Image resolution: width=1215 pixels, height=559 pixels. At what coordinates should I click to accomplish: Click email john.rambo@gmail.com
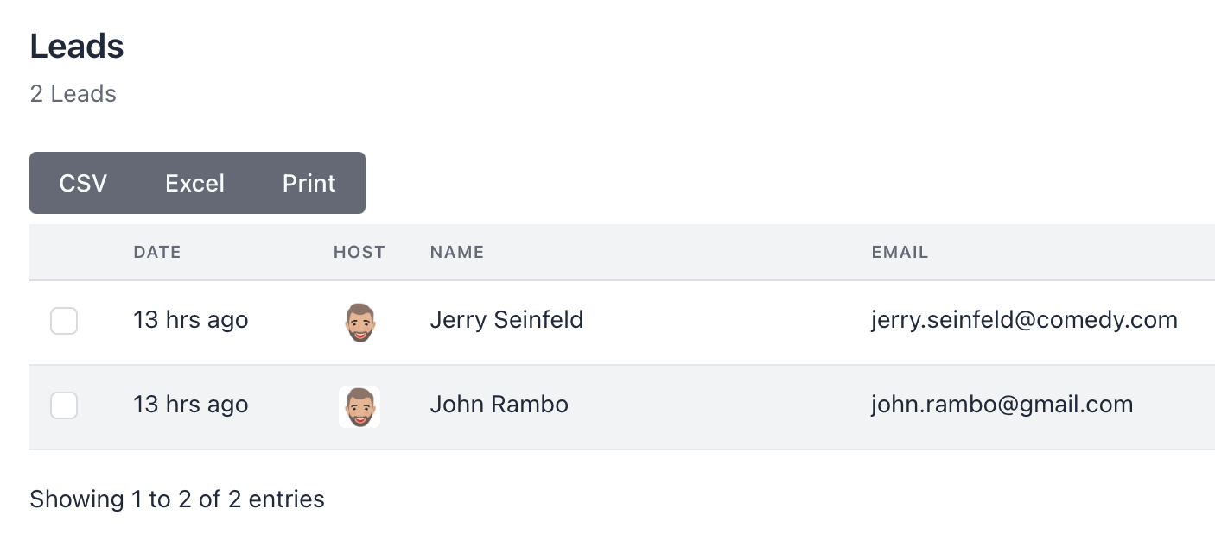tap(1002, 405)
